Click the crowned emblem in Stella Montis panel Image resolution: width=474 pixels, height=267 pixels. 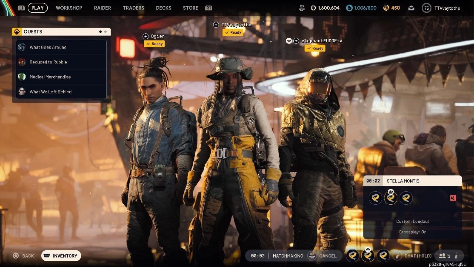click(391, 198)
